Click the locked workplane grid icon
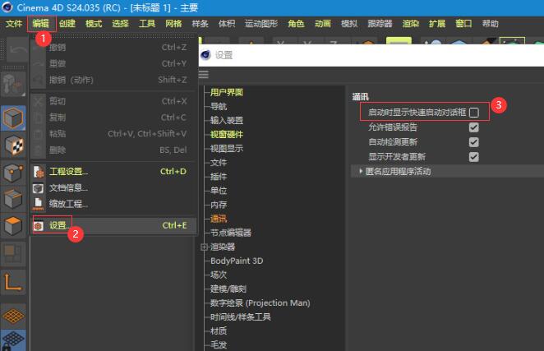544x351 pixels. 13,340
